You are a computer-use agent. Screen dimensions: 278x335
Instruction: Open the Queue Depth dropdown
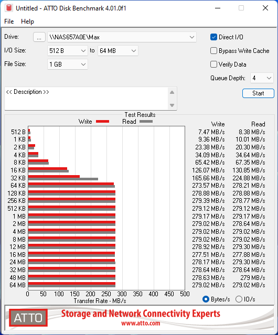[x=262, y=78]
